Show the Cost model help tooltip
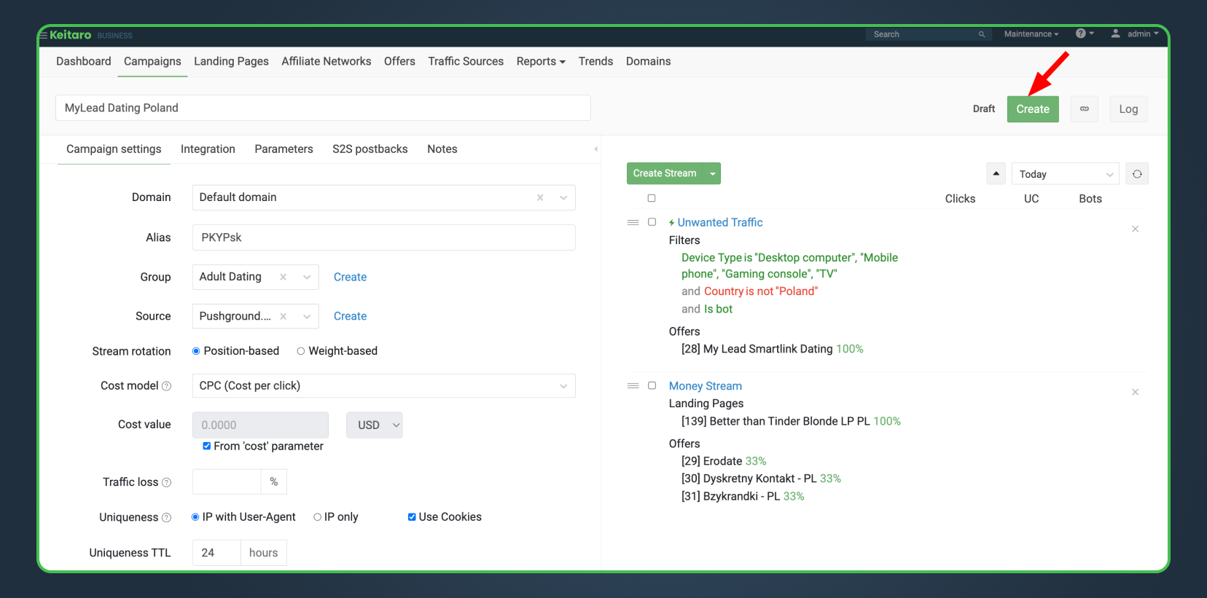Image resolution: width=1207 pixels, height=598 pixels. 166,386
